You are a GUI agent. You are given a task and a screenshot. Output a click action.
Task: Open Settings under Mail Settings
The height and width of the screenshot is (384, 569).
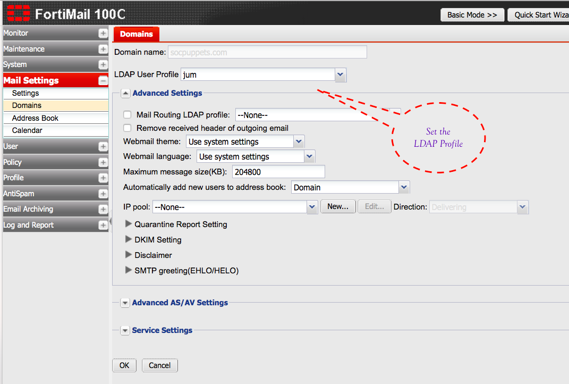(56, 94)
